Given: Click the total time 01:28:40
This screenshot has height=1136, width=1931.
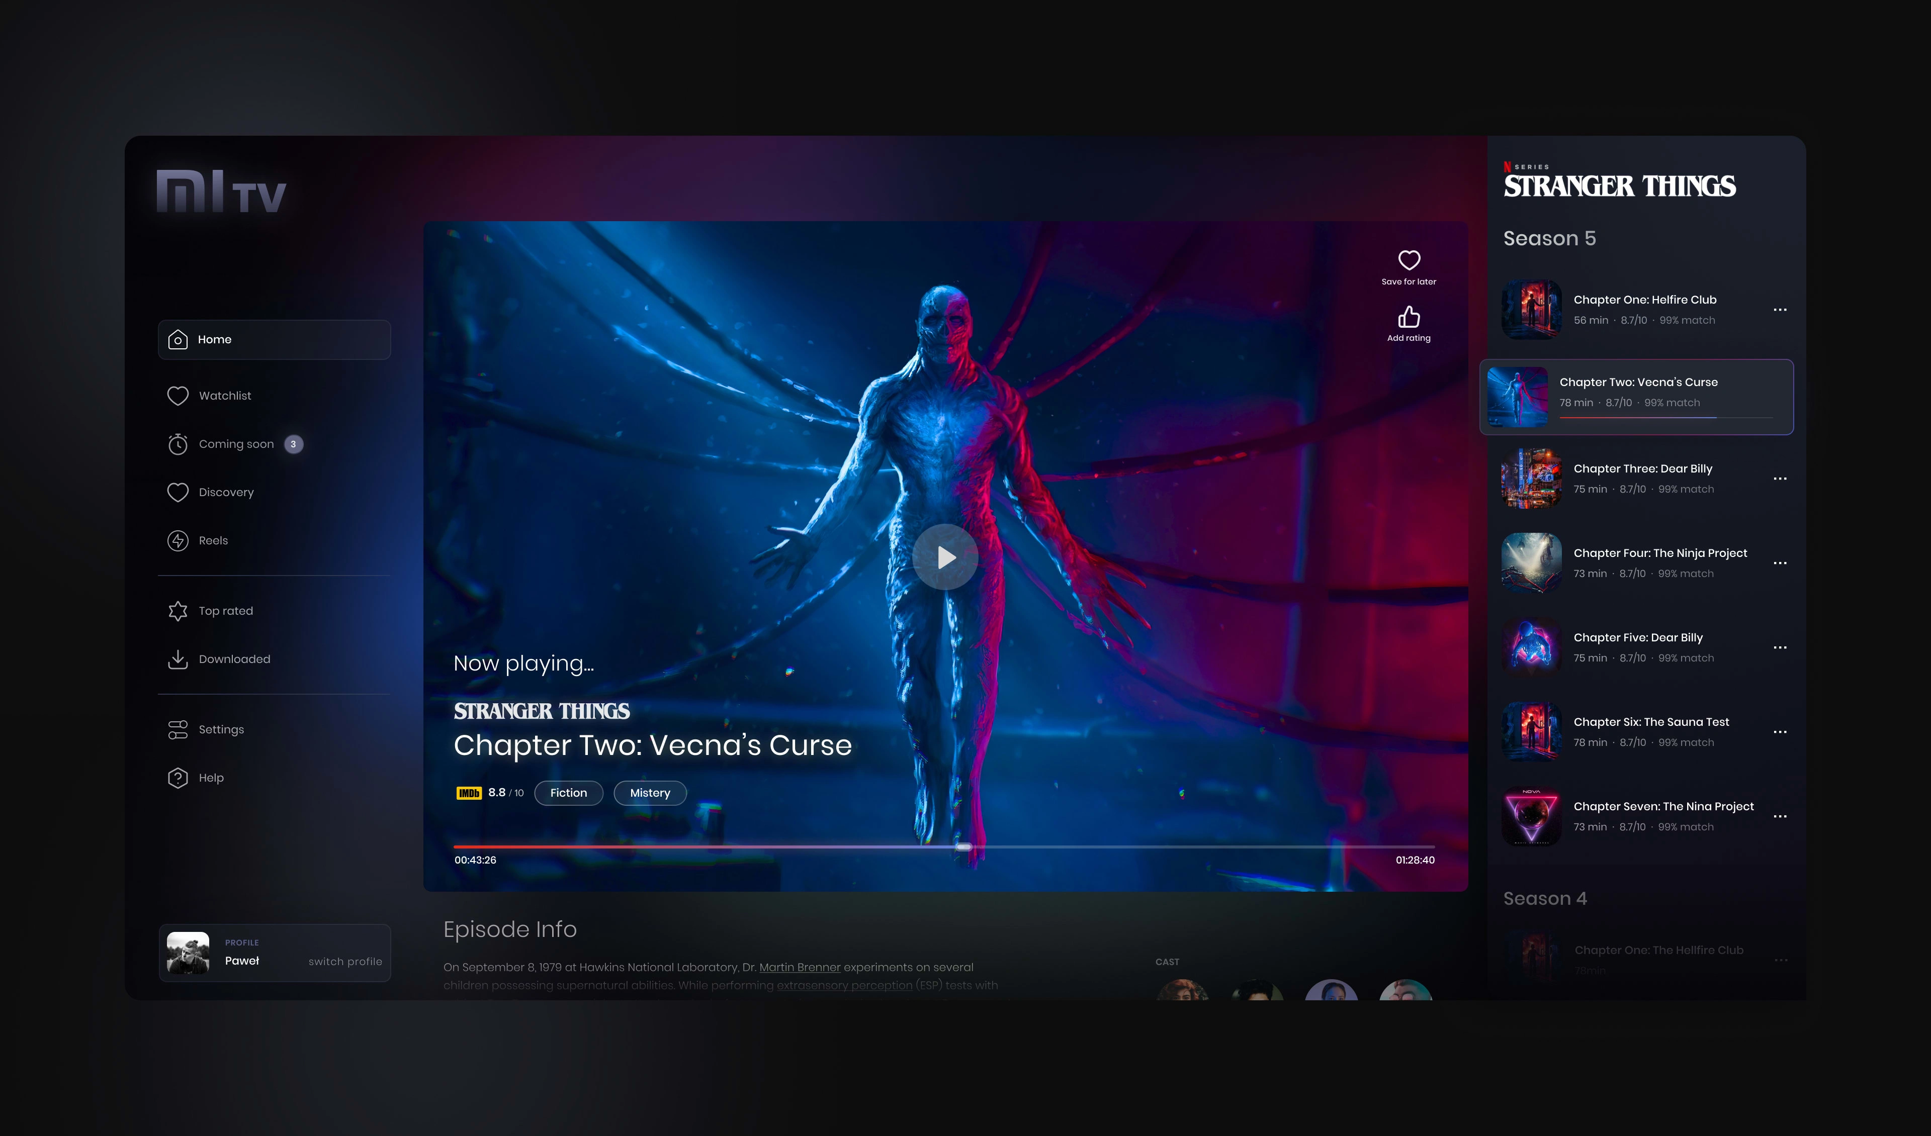Looking at the screenshot, I should pyautogui.click(x=1415, y=860).
